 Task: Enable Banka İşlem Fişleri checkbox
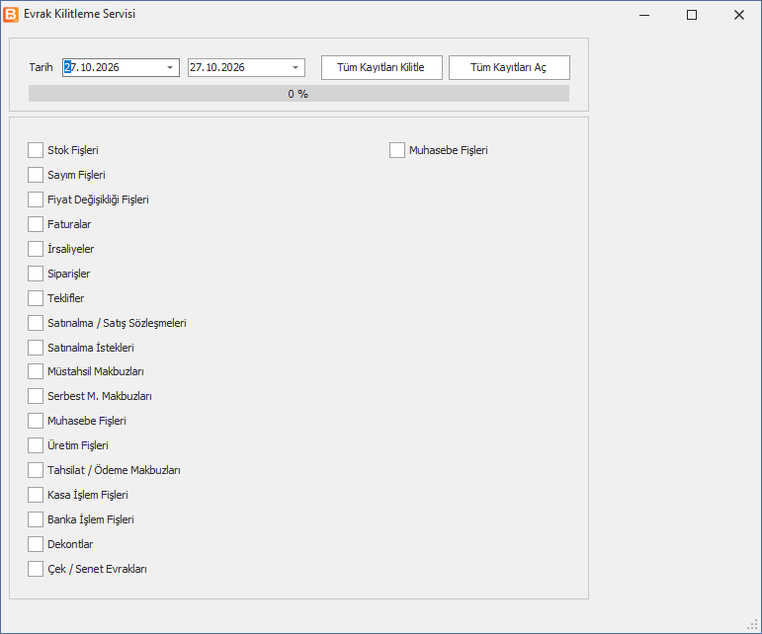click(36, 519)
